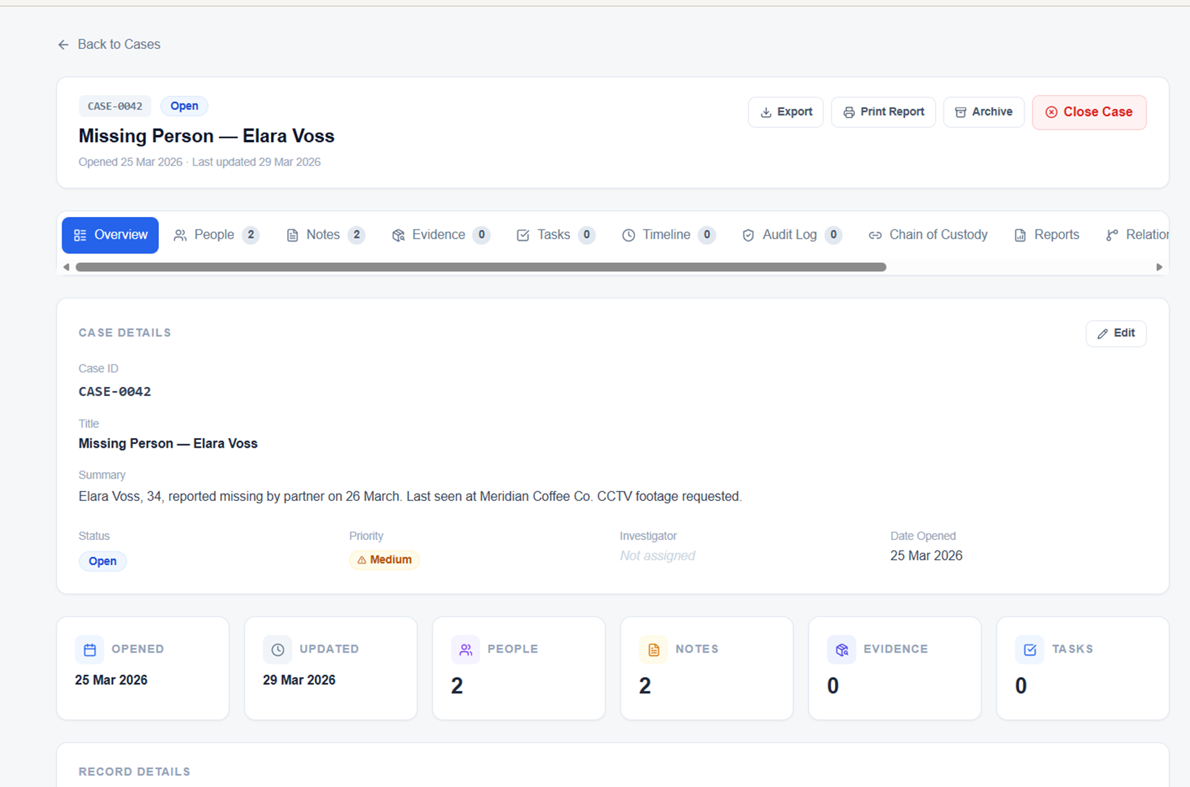Select the Audit Log tab
The width and height of the screenshot is (1190, 787).
click(790, 235)
